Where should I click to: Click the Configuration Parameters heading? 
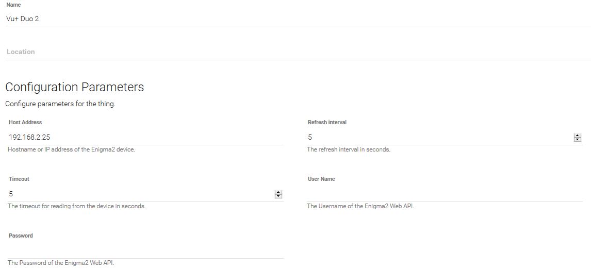click(75, 87)
